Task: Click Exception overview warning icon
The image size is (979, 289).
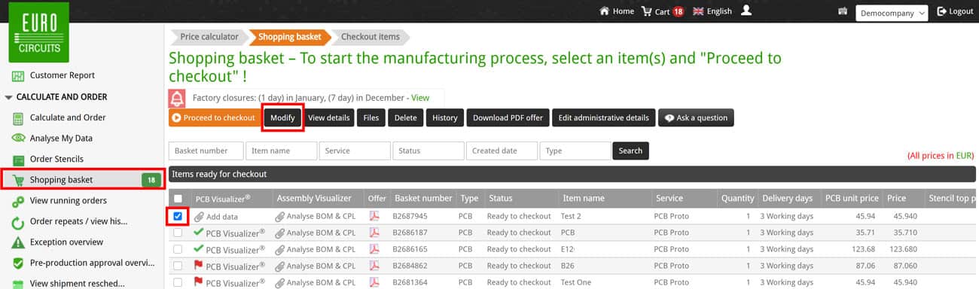Action: 19,242
